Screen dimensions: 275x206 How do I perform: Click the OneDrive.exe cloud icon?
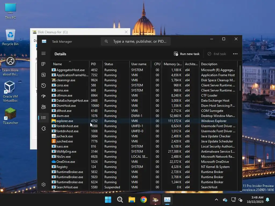tap(54, 161)
